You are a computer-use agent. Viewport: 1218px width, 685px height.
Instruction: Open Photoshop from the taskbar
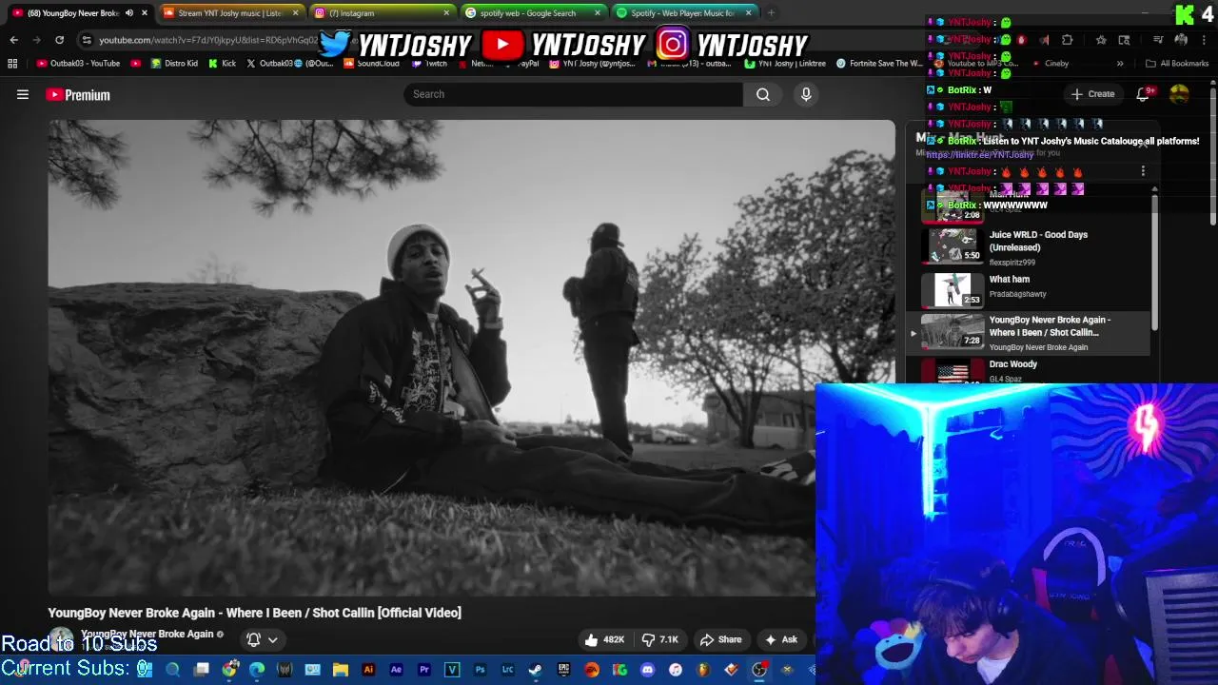point(480,670)
